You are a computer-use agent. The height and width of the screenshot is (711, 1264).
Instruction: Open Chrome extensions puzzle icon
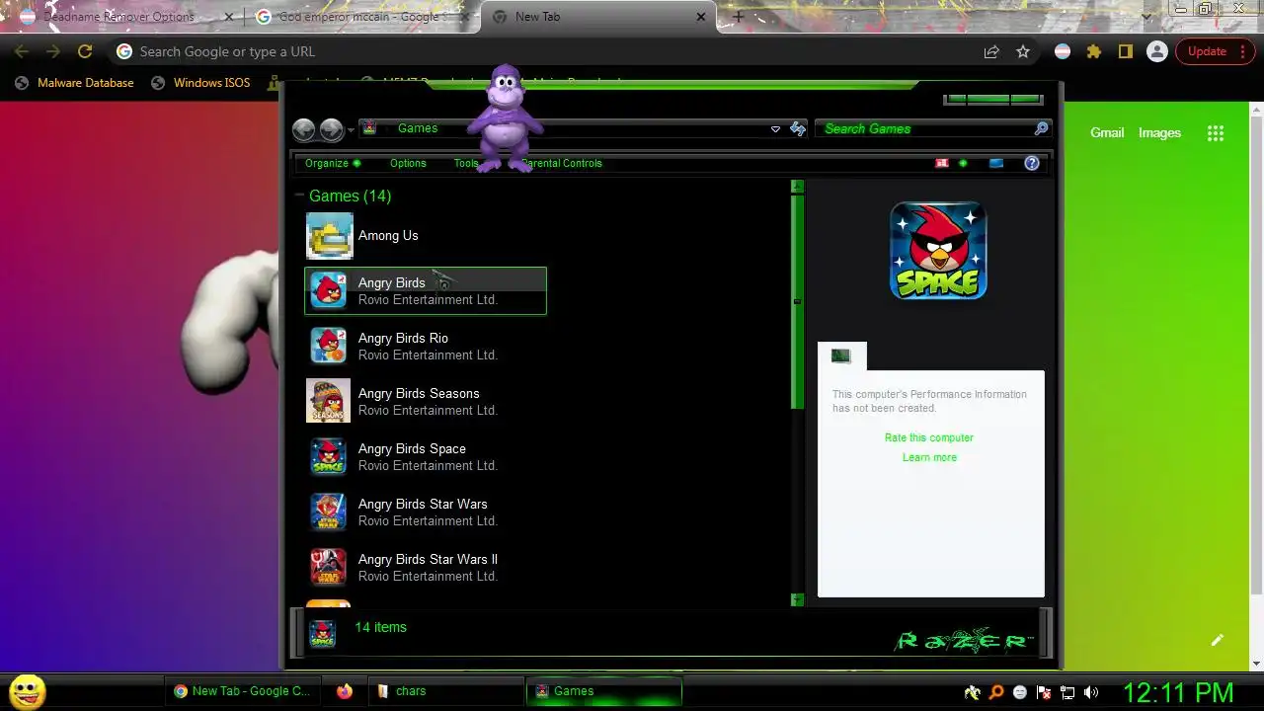[1094, 51]
